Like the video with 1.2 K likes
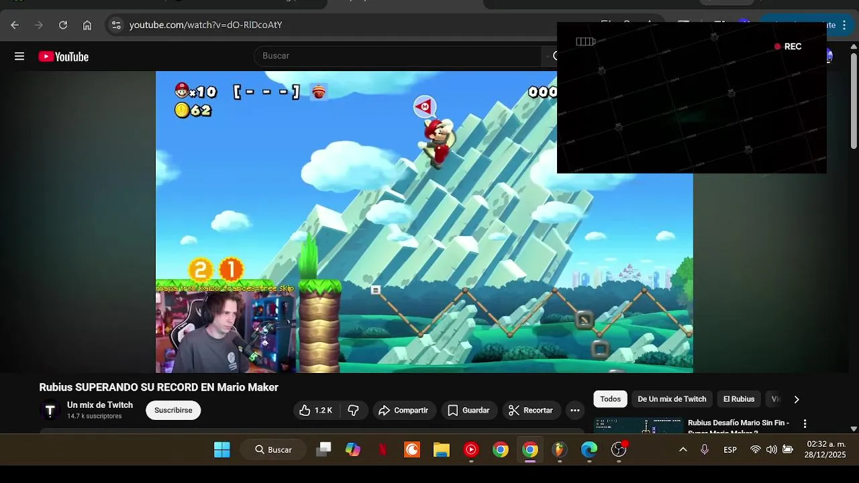The image size is (859, 483). coord(316,410)
